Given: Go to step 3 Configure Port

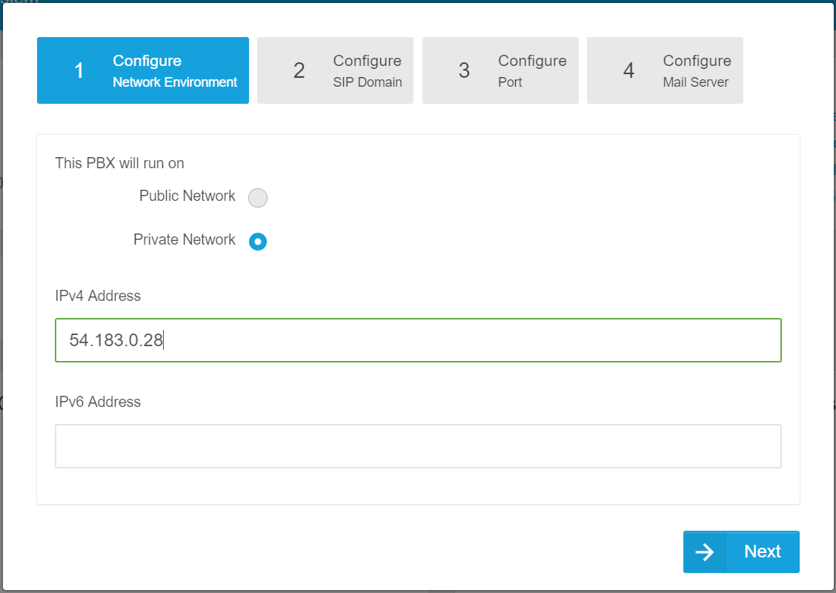Looking at the screenshot, I should (500, 70).
